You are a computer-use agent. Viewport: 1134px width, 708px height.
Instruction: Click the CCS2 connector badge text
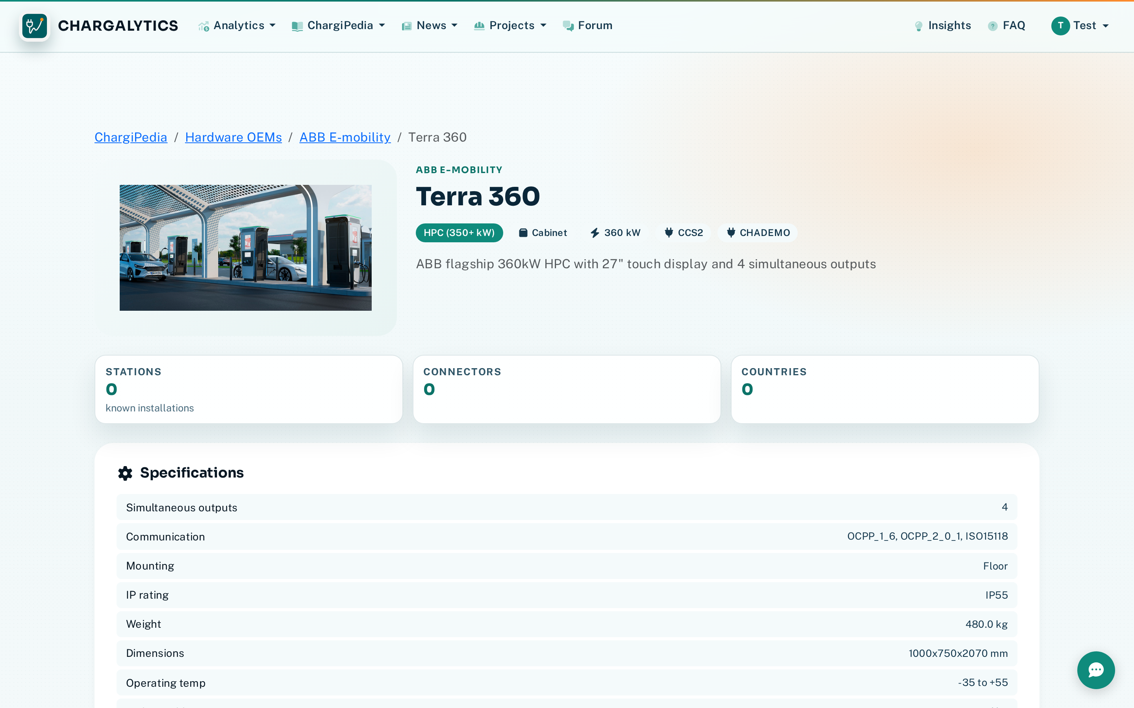pyautogui.click(x=690, y=233)
